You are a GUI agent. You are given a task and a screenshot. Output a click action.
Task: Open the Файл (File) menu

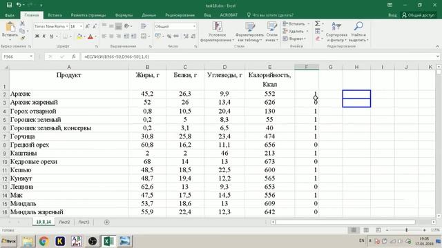tap(10, 15)
